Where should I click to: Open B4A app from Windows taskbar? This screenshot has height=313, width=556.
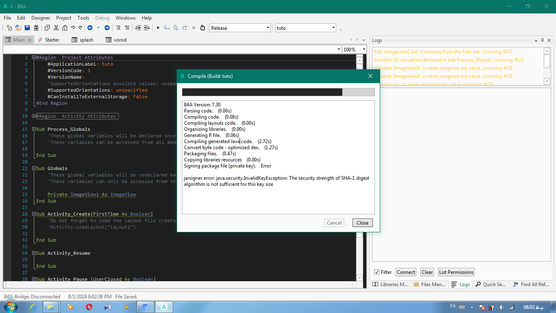click(x=164, y=306)
